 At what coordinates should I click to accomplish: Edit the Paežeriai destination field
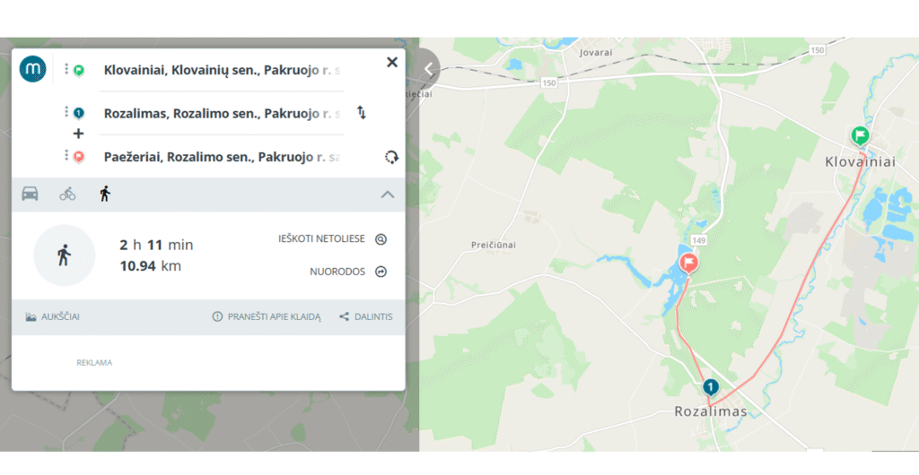click(222, 157)
